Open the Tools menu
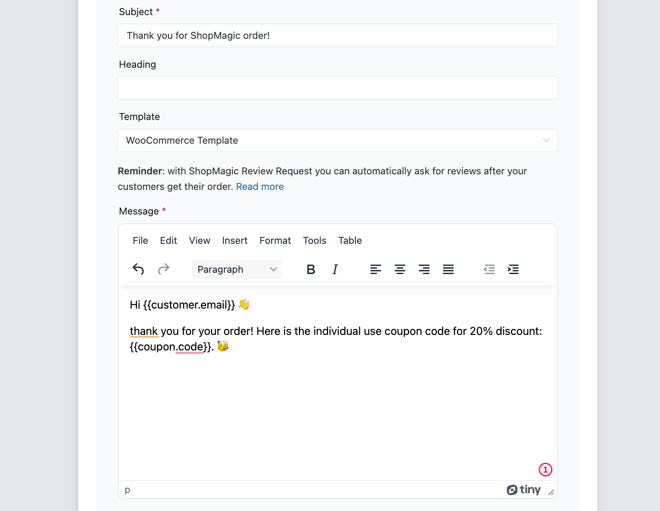This screenshot has height=511, width=660. pyautogui.click(x=314, y=240)
